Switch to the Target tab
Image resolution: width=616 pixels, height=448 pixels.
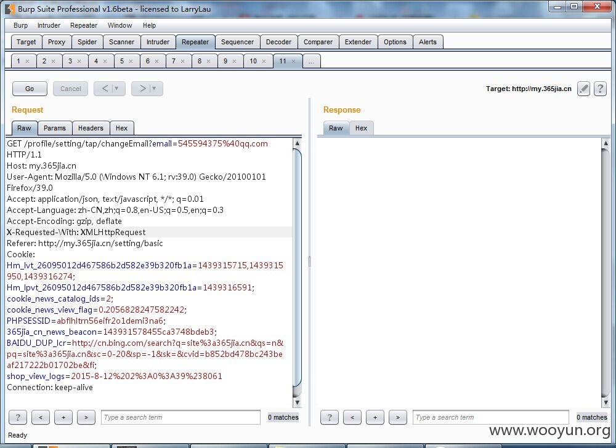click(x=26, y=42)
